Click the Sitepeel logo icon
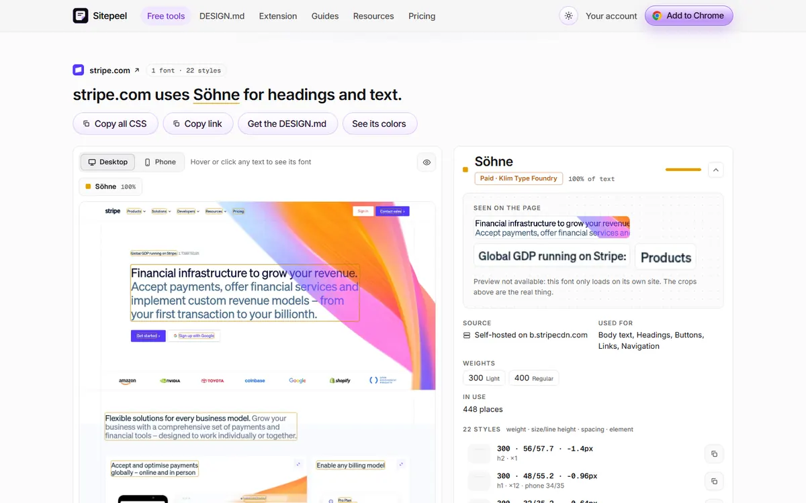 pyautogui.click(x=81, y=15)
